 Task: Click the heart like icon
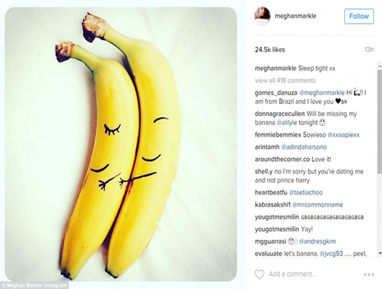(259, 274)
